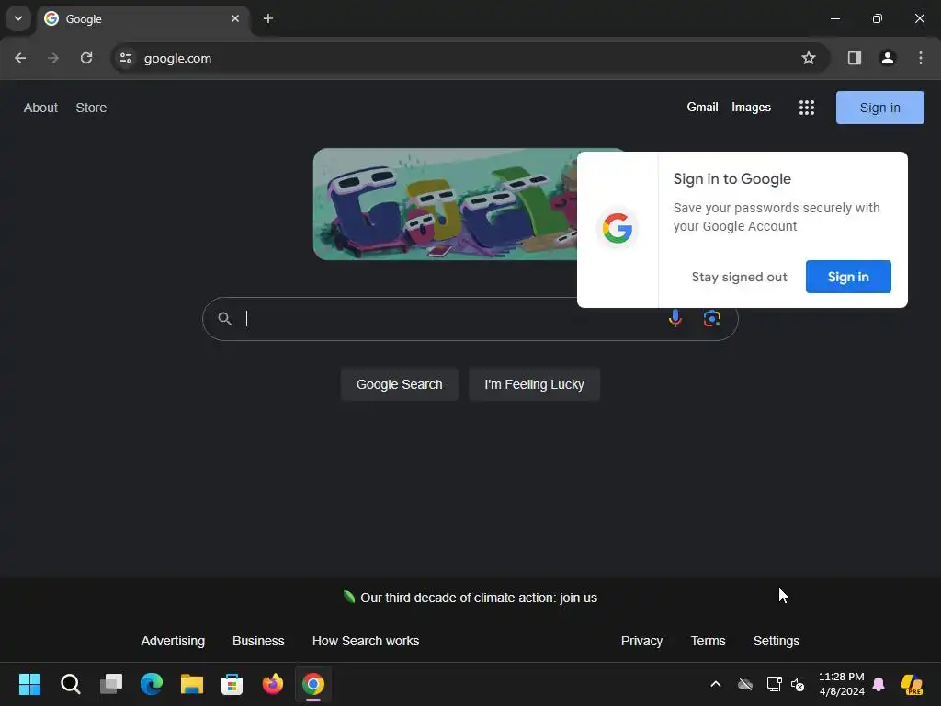Bookmark this tab with the star icon
This screenshot has width=941, height=706.
[x=809, y=58]
